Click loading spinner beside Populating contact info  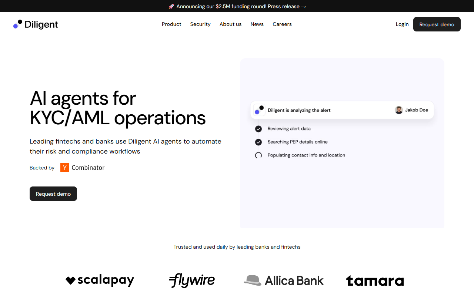(x=258, y=155)
